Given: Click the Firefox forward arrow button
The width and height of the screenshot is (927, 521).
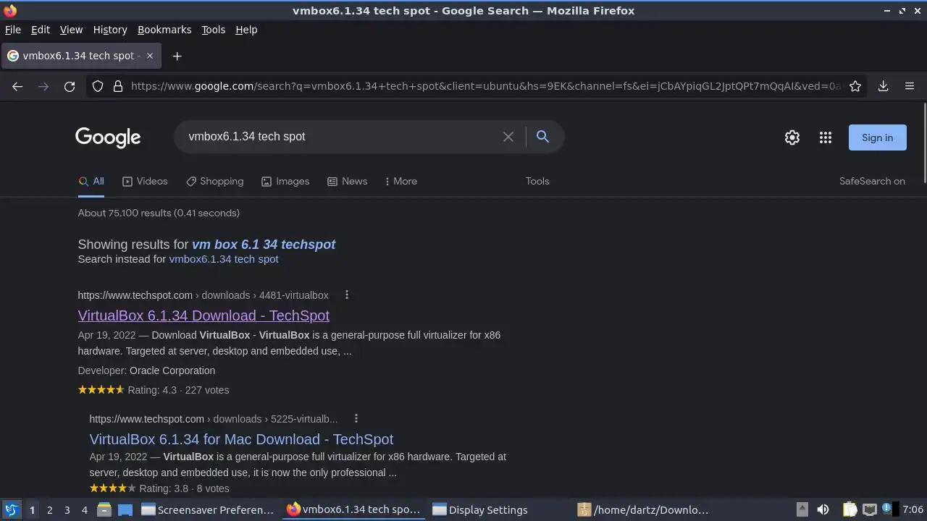Looking at the screenshot, I should [x=43, y=86].
